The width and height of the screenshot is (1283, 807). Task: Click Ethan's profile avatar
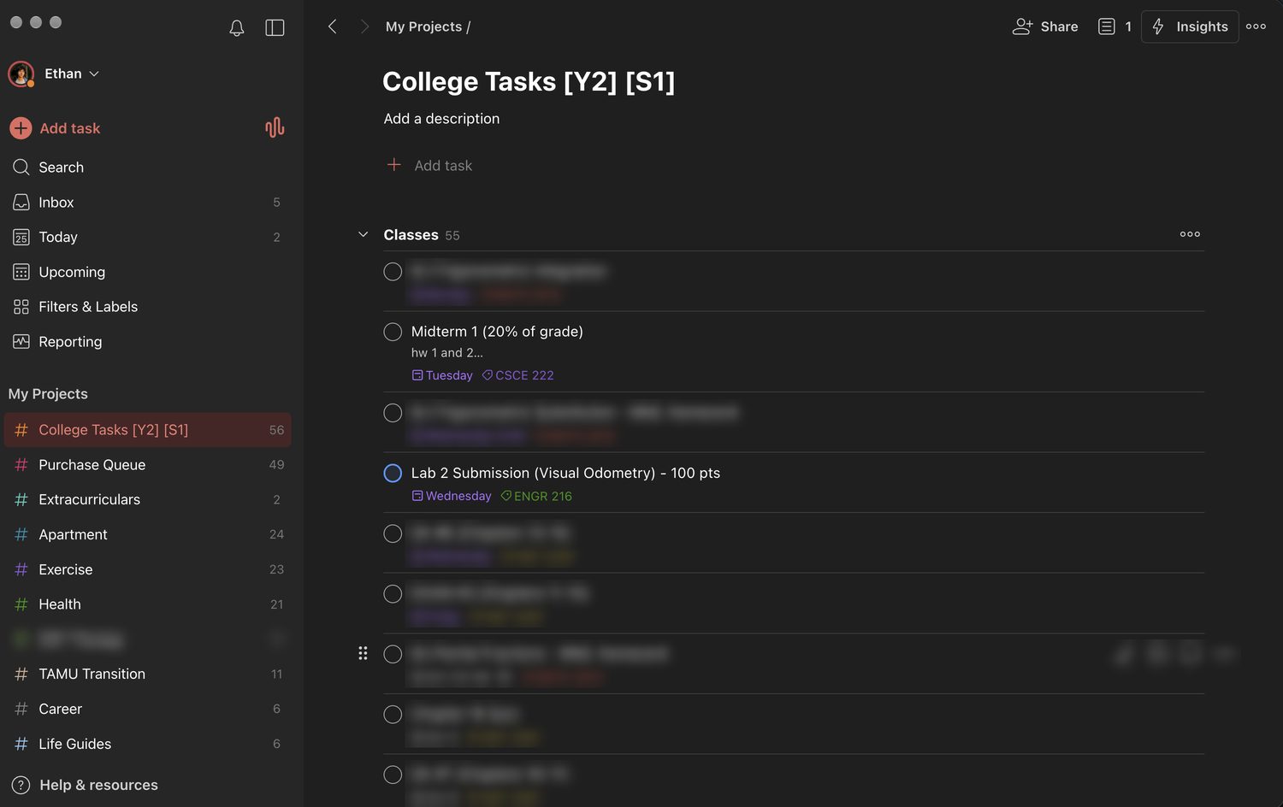click(21, 74)
